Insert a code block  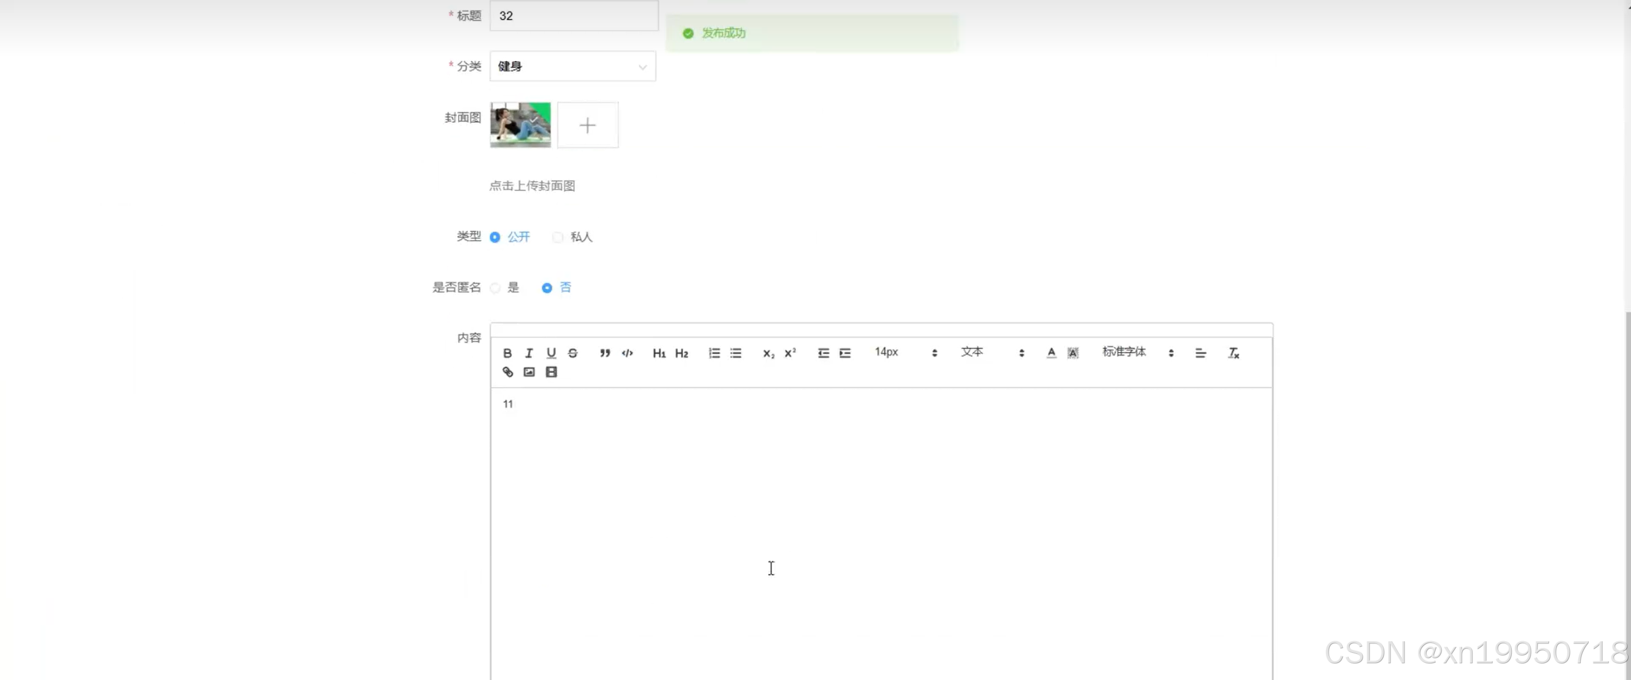pos(627,353)
